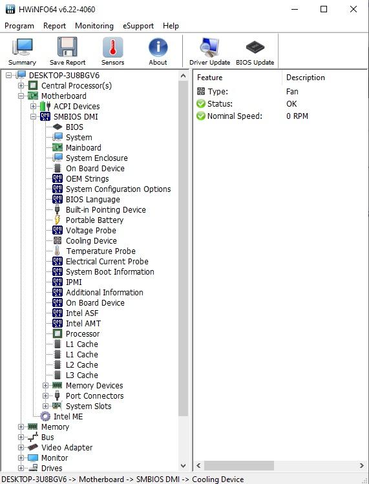369x484 pixels.
Task: Open the Monitoring menu
Action: pos(94,26)
